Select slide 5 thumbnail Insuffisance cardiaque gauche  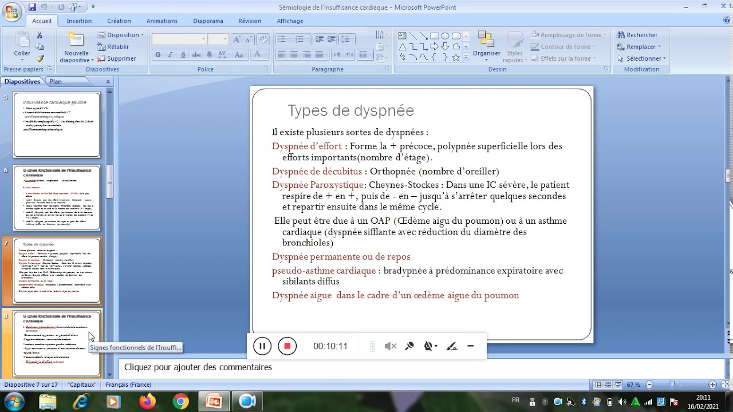[x=57, y=124]
